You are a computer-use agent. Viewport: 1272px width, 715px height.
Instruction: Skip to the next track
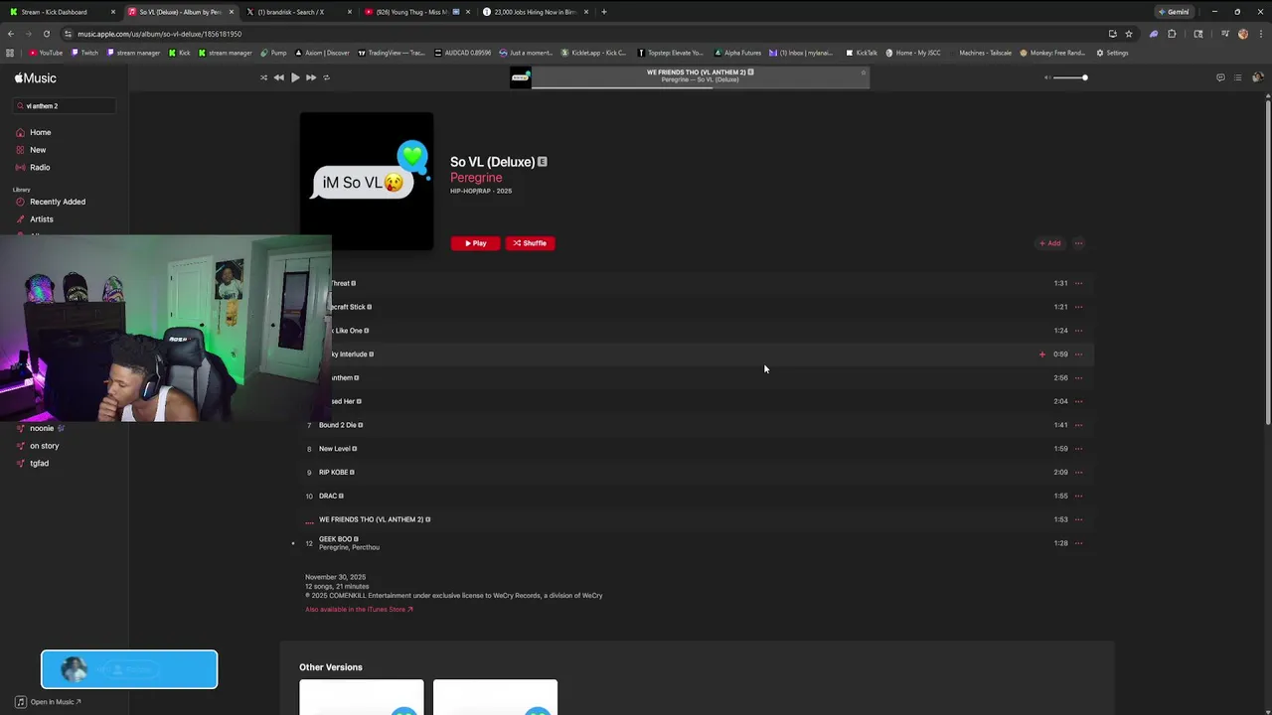click(311, 77)
